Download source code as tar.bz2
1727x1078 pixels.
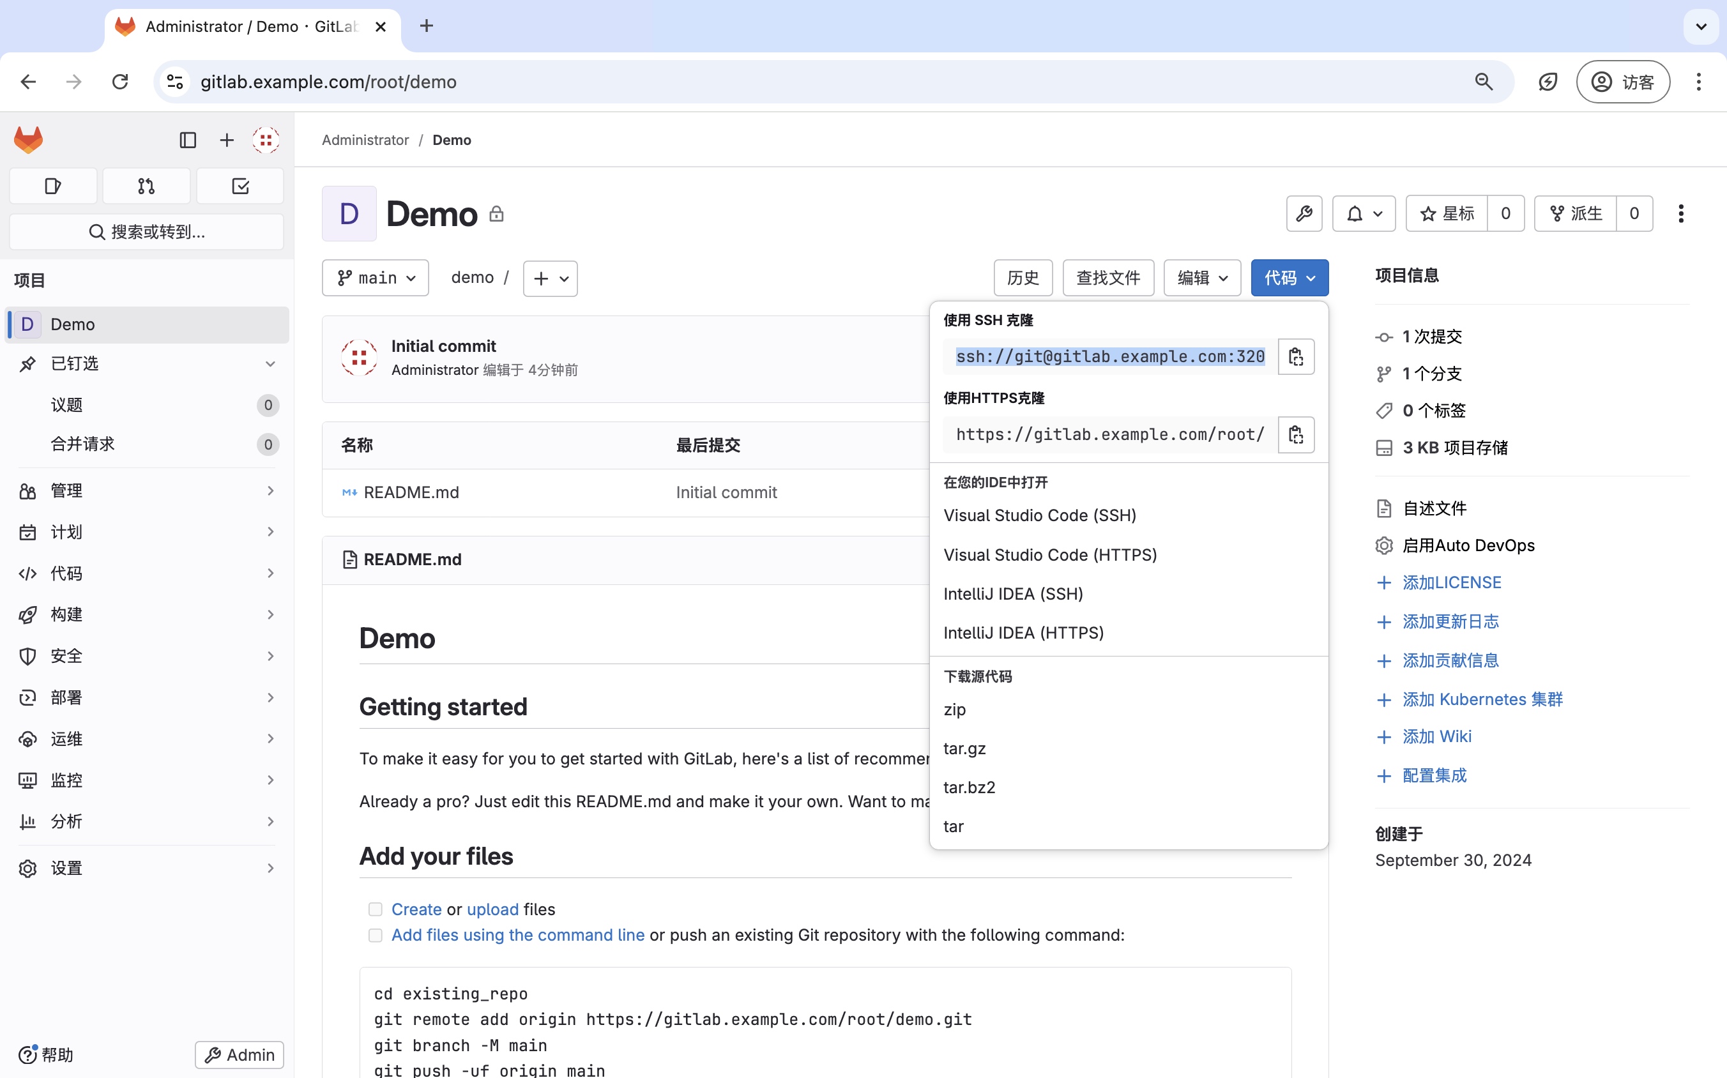1129,787
